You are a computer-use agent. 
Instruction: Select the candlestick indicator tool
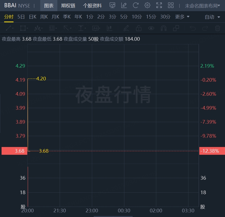tap(109, 28)
